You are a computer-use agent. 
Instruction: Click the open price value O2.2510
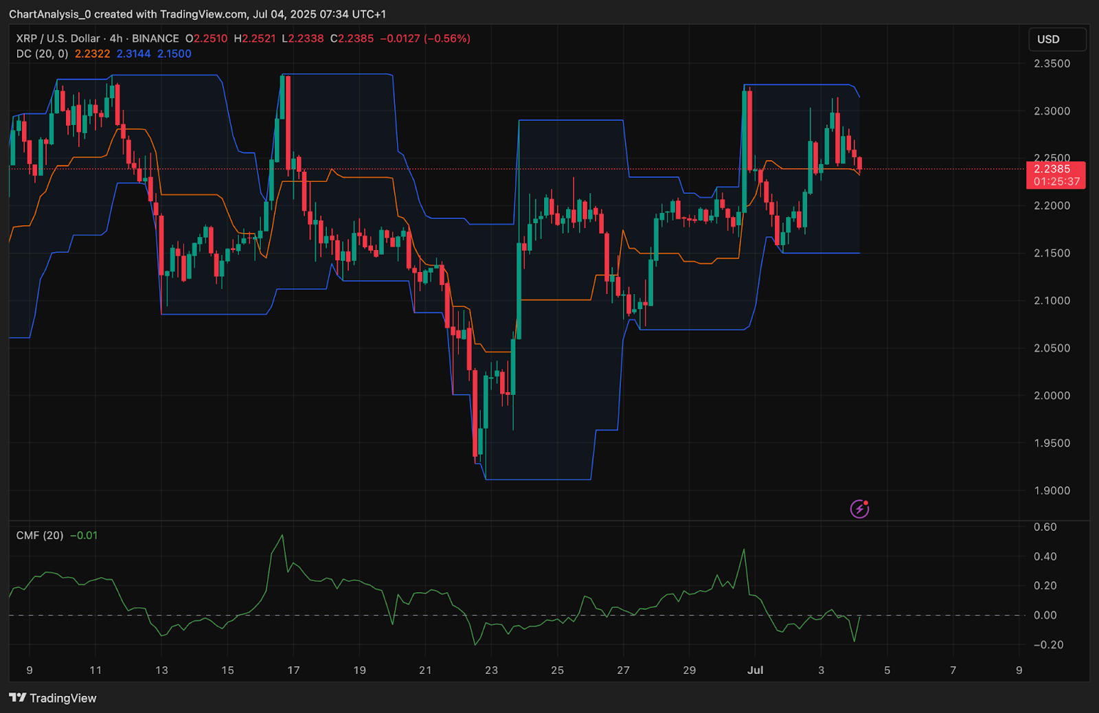click(206, 38)
